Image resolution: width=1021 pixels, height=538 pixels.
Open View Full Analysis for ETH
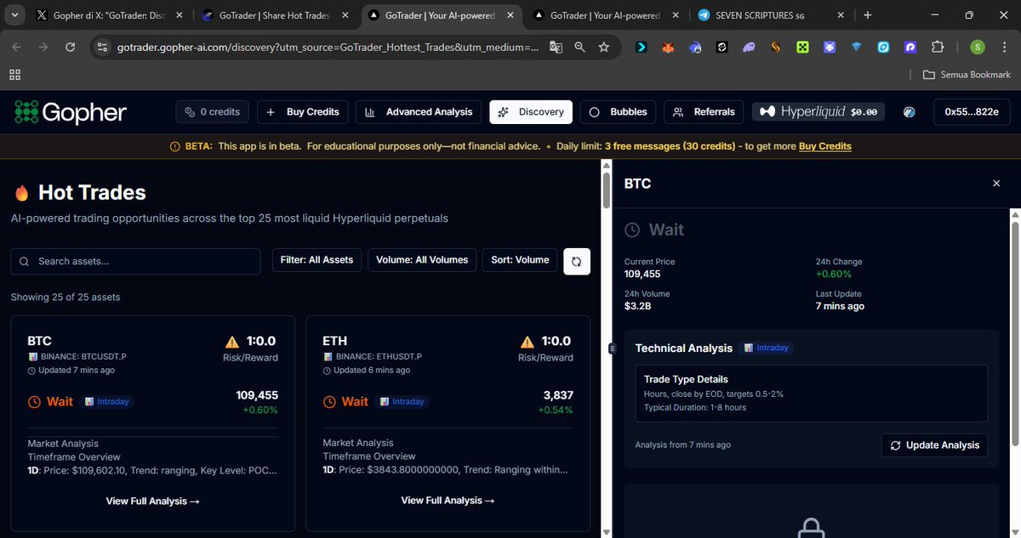coord(448,500)
